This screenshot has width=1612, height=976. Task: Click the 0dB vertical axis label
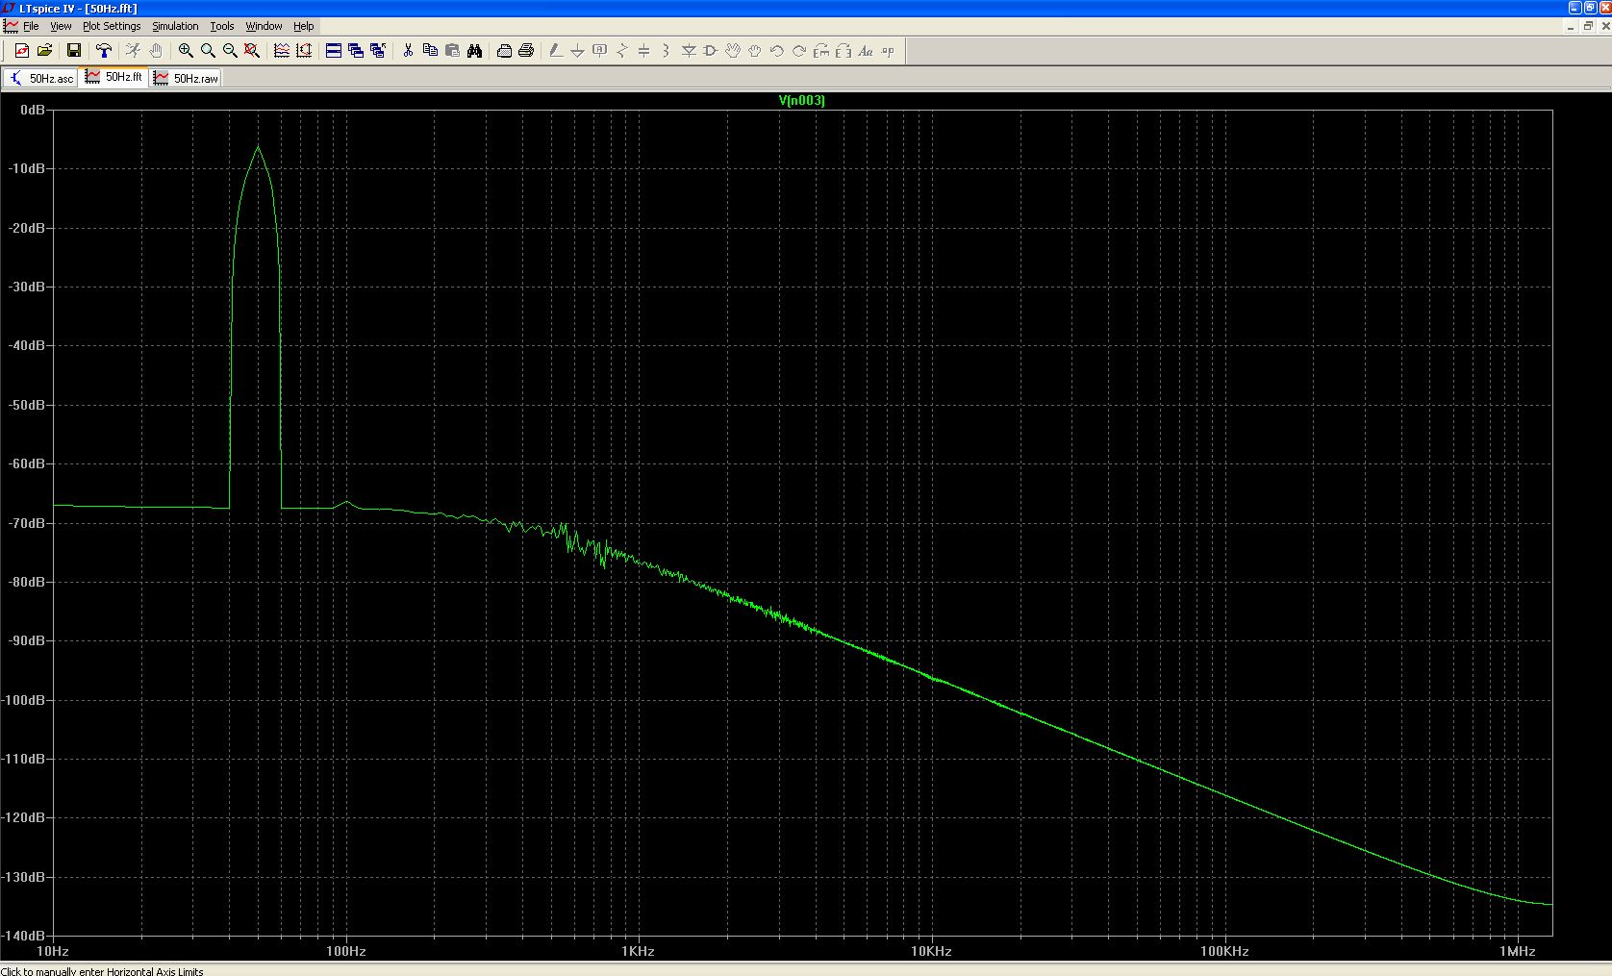pos(33,110)
